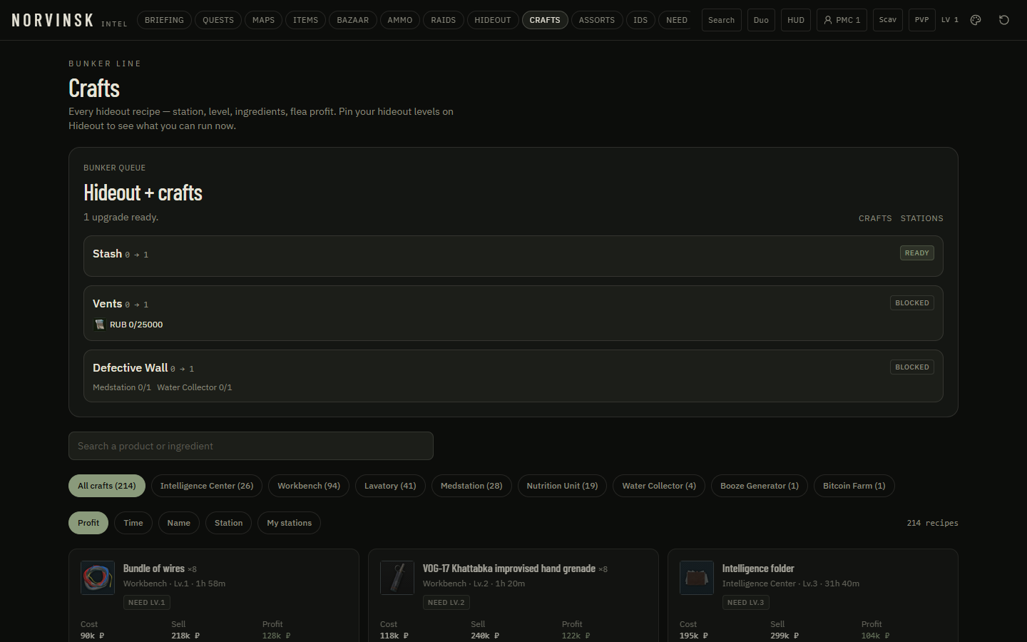The image size is (1027, 642).
Task: Click the READY badge on Stash
Action: pos(916,253)
